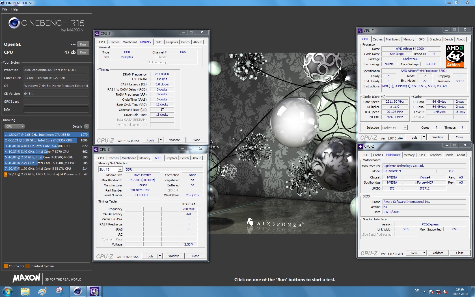Run the CPU test
This screenshot has width=475, height=297.
pos(83,52)
